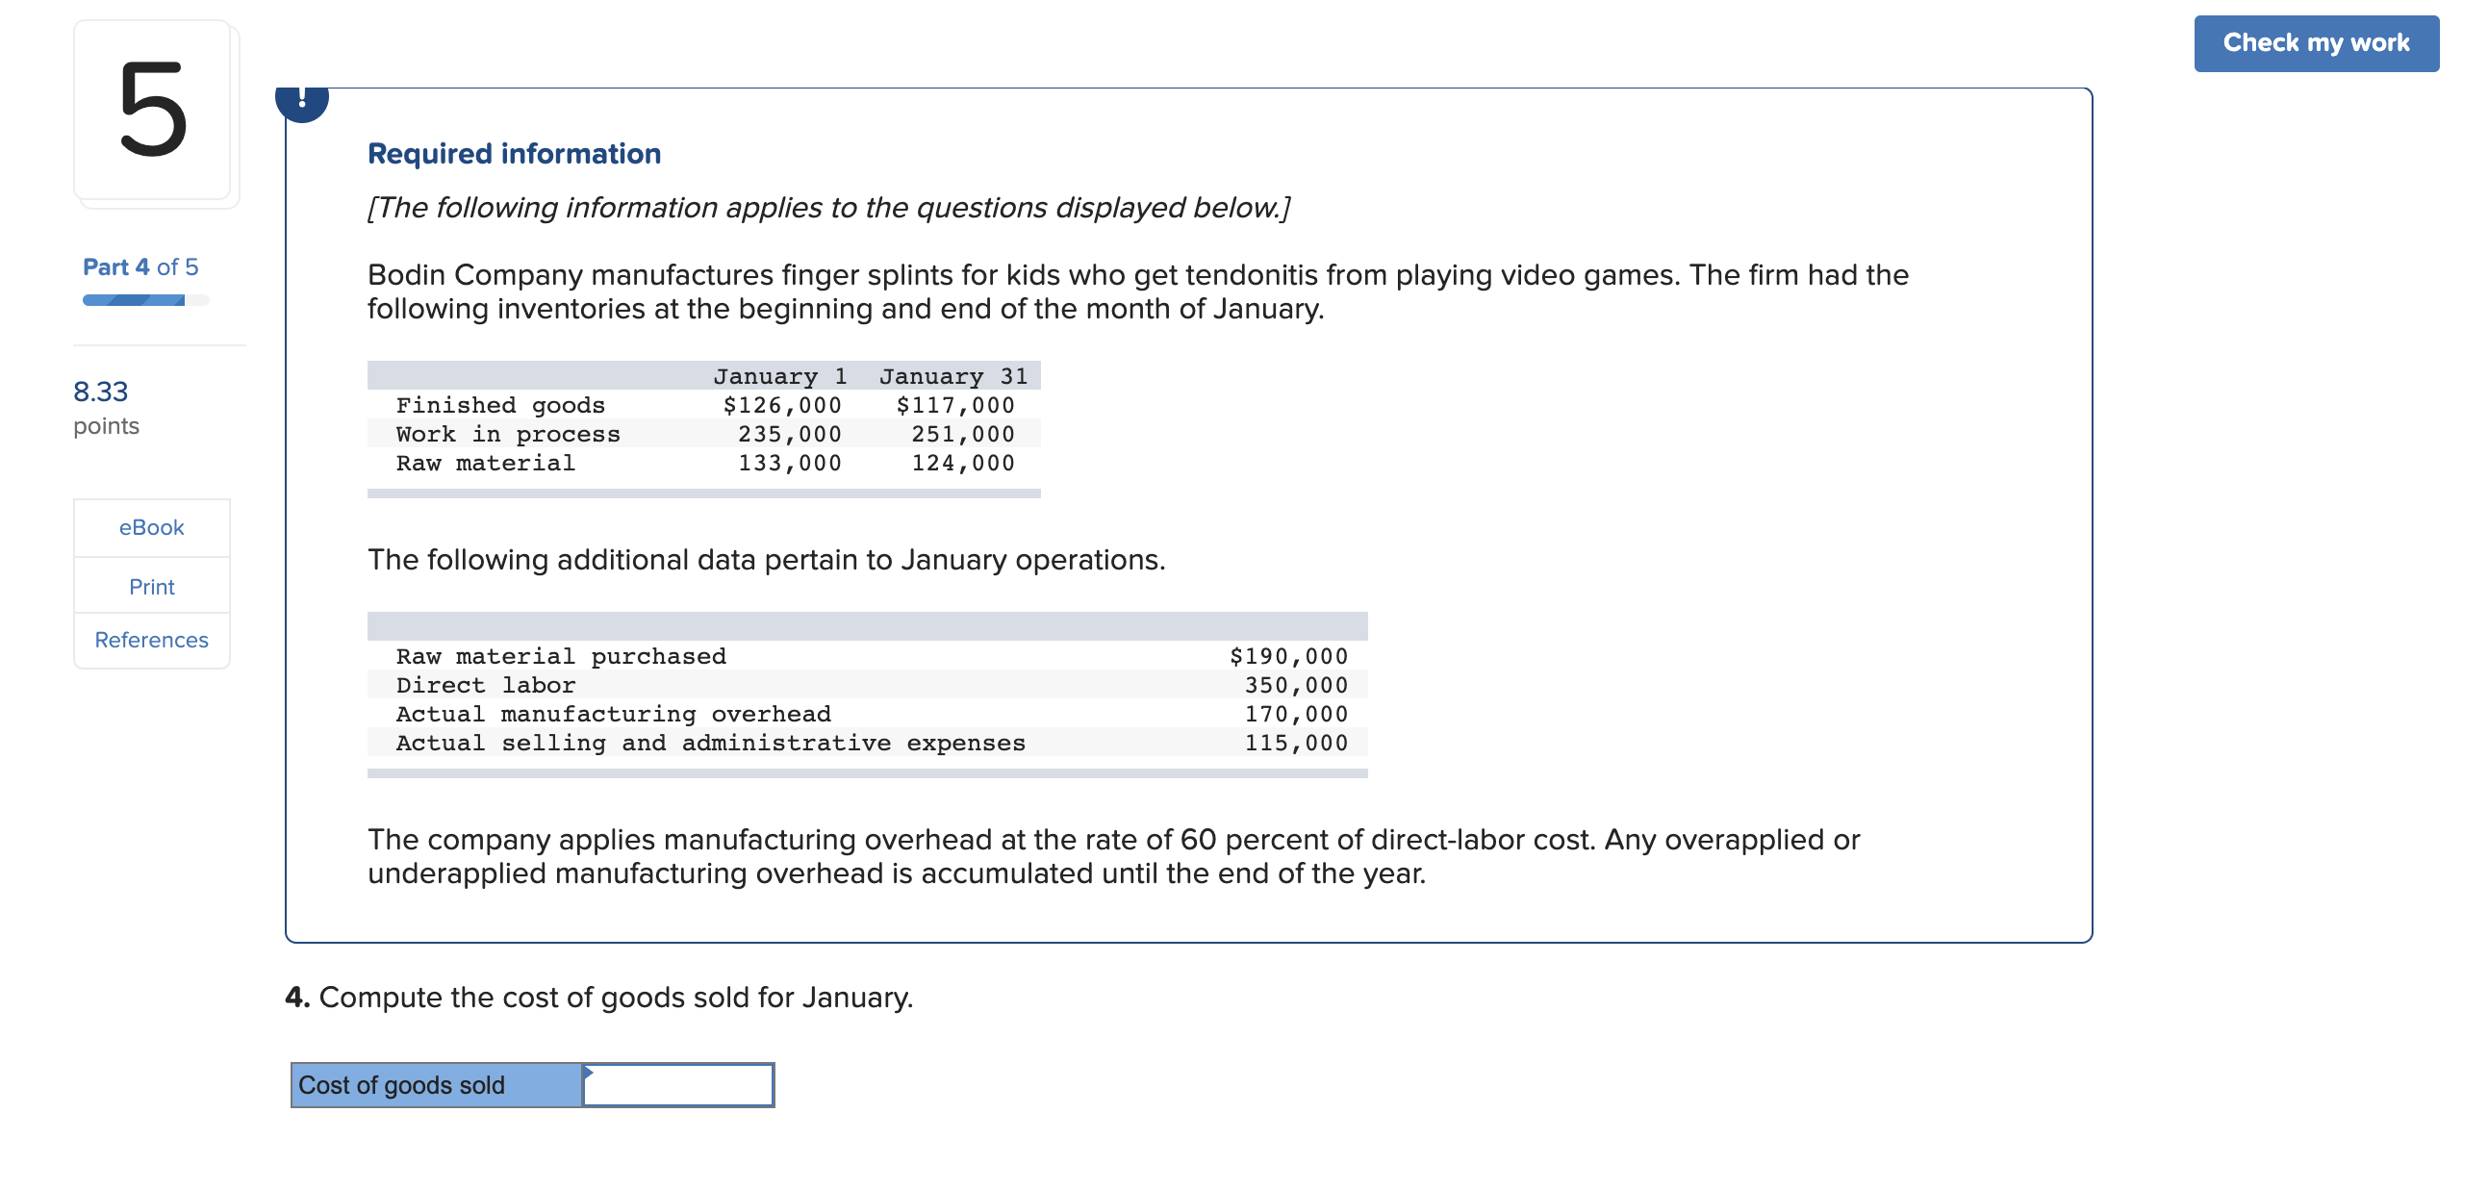
Task: Open the Print option
Action: (152, 586)
